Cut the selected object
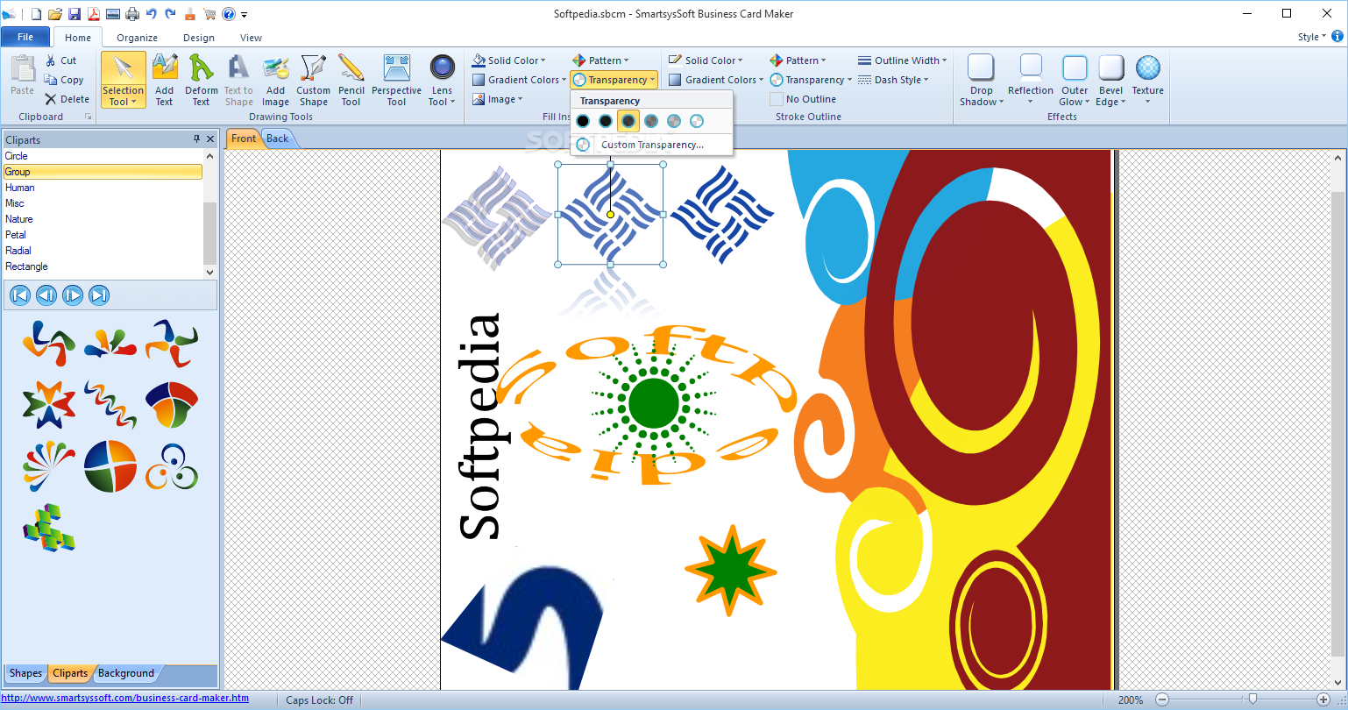1348x710 pixels. point(61,60)
